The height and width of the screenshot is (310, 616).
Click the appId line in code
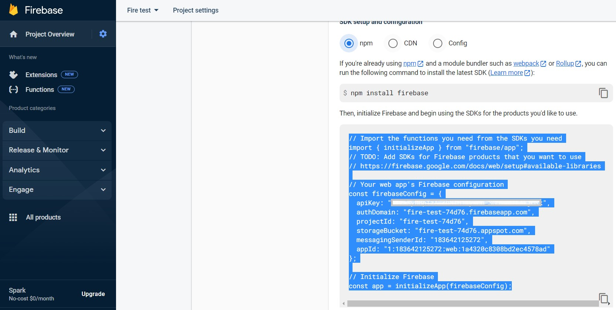pyautogui.click(x=453, y=249)
